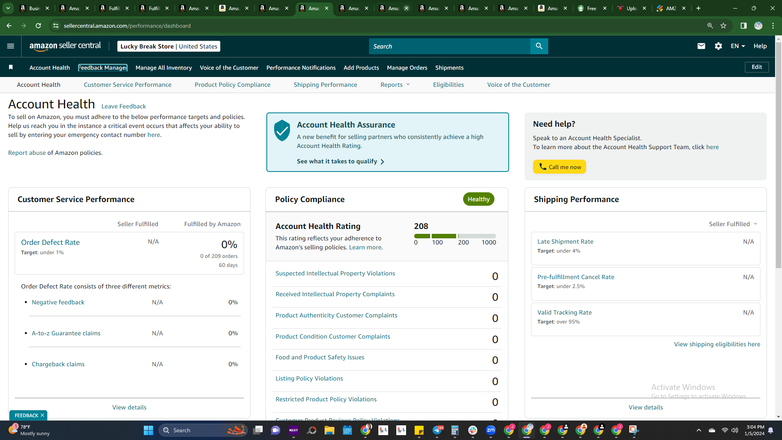The height and width of the screenshot is (440, 782).
Task: Click the browser address bar URL
Action: pyautogui.click(x=127, y=26)
